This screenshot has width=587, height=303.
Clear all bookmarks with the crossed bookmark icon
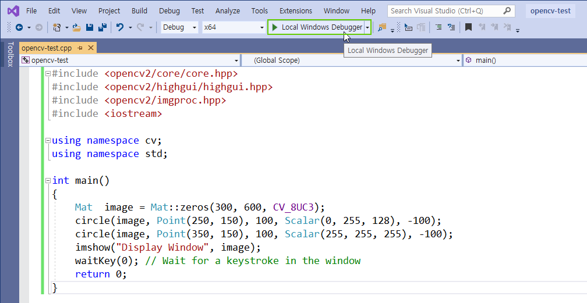click(x=507, y=27)
